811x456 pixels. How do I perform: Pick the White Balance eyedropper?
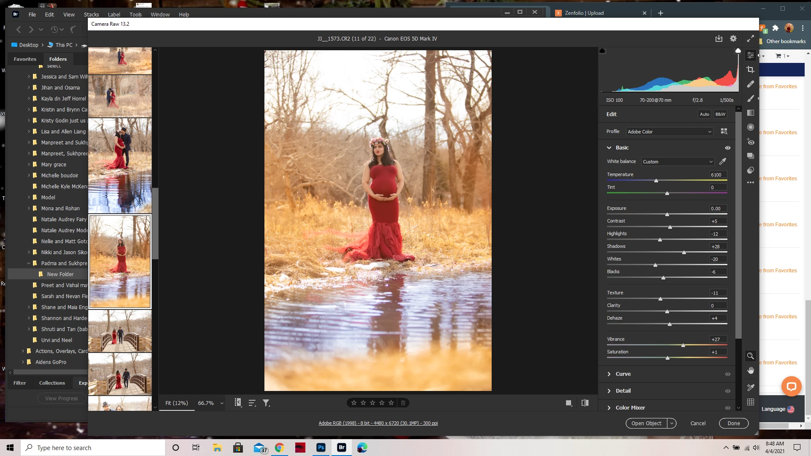[723, 161]
